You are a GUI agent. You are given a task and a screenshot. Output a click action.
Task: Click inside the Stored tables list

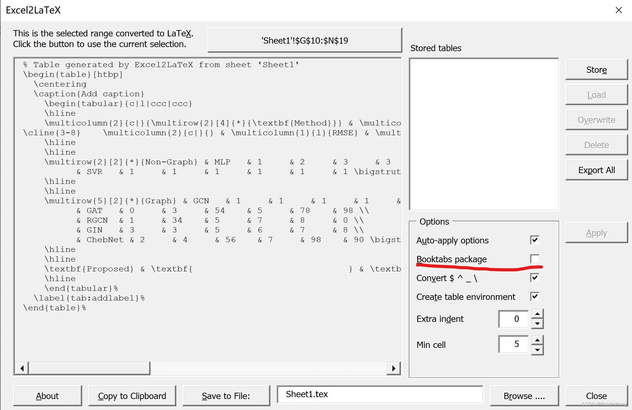click(483, 133)
